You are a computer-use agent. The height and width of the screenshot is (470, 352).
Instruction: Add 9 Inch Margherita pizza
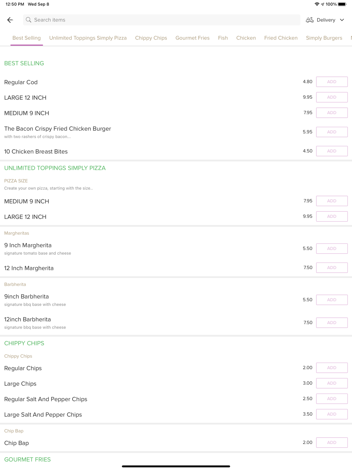[x=332, y=248]
